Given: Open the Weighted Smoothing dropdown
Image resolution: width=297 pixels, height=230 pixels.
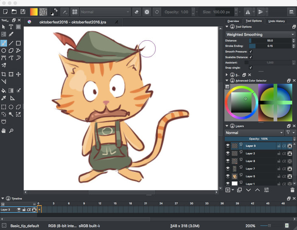Looking at the screenshot, I should pos(260,34).
